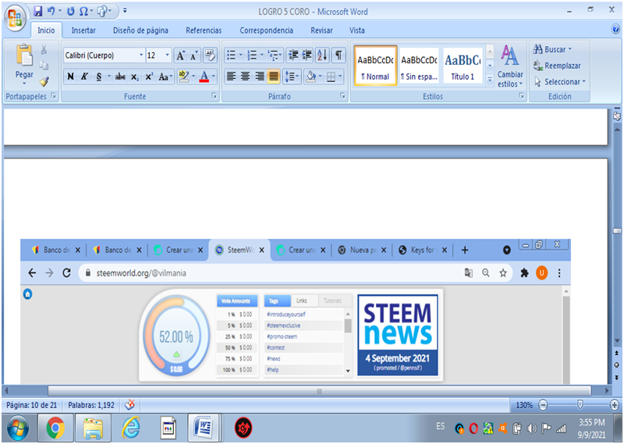The image size is (624, 444).
Task: Open the Buscar dropdown arrow
Action: [570, 49]
